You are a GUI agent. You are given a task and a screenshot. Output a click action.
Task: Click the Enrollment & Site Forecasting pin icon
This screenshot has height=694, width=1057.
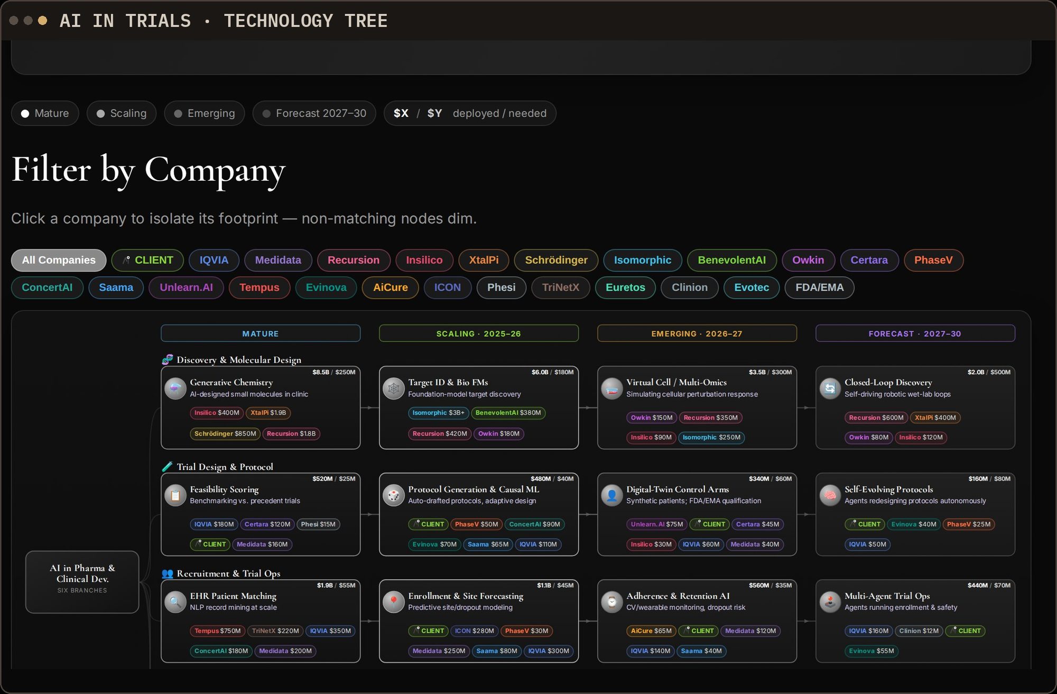(393, 602)
